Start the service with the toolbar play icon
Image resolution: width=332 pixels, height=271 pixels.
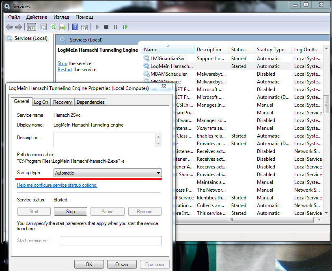[x=97, y=27]
